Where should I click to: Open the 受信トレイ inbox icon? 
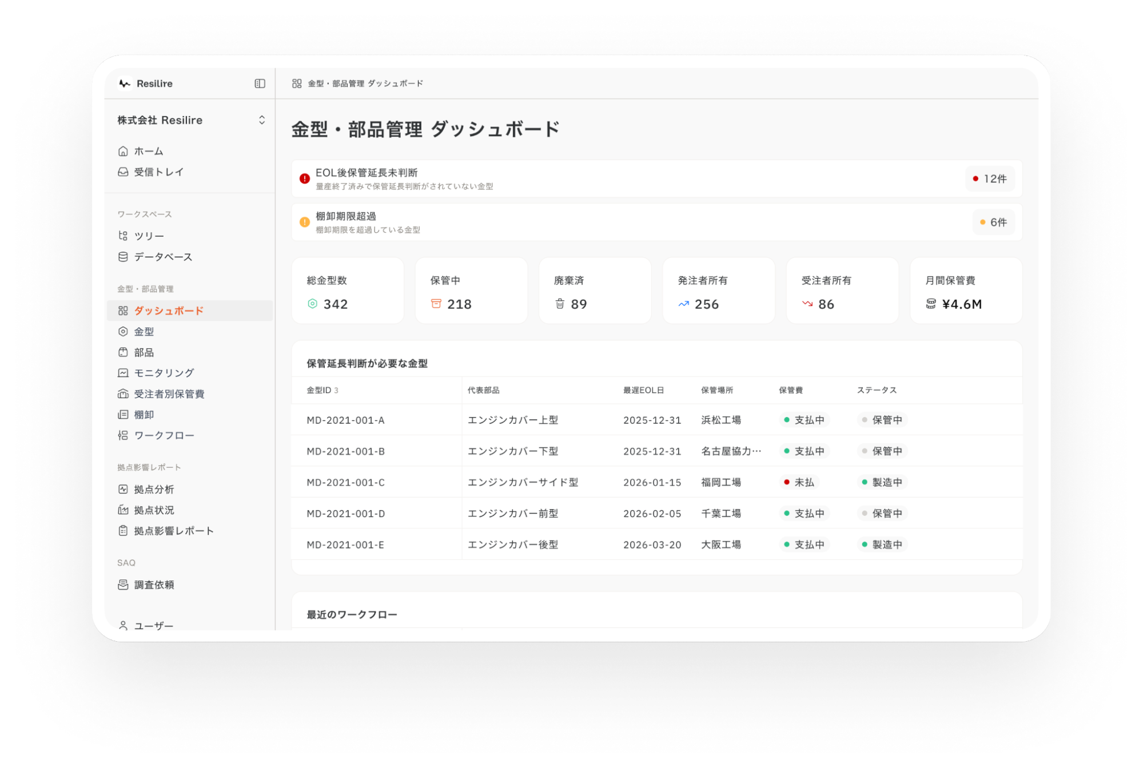point(123,172)
